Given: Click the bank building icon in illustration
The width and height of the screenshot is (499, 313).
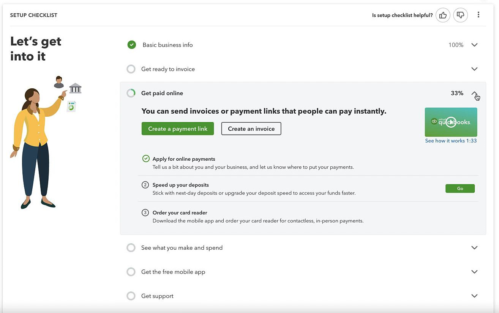Looking at the screenshot, I should point(75,88).
